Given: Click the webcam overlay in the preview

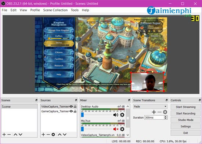Looking at the screenshot, I should (x=147, y=82).
